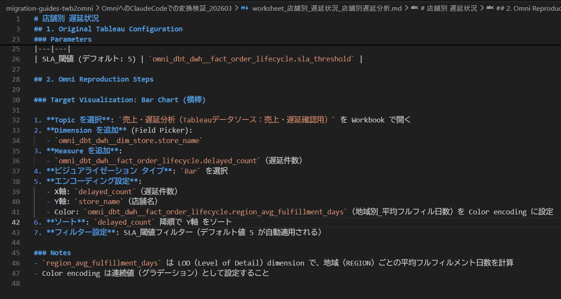
Task: Click the `Bar` inline code on line 37
Action: point(191,171)
